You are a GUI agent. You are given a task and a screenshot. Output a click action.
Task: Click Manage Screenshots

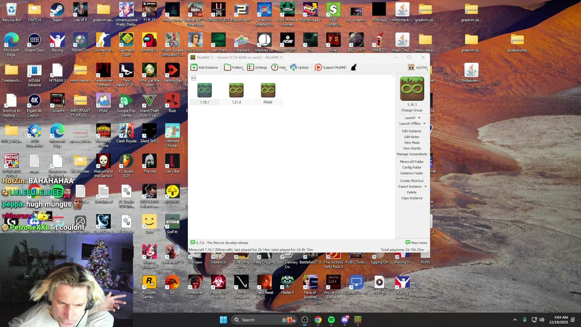tap(412, 154)
